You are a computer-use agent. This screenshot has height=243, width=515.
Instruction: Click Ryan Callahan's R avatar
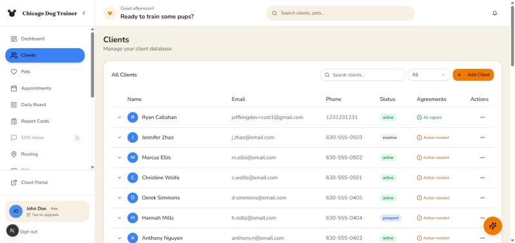tap(133, 117)
